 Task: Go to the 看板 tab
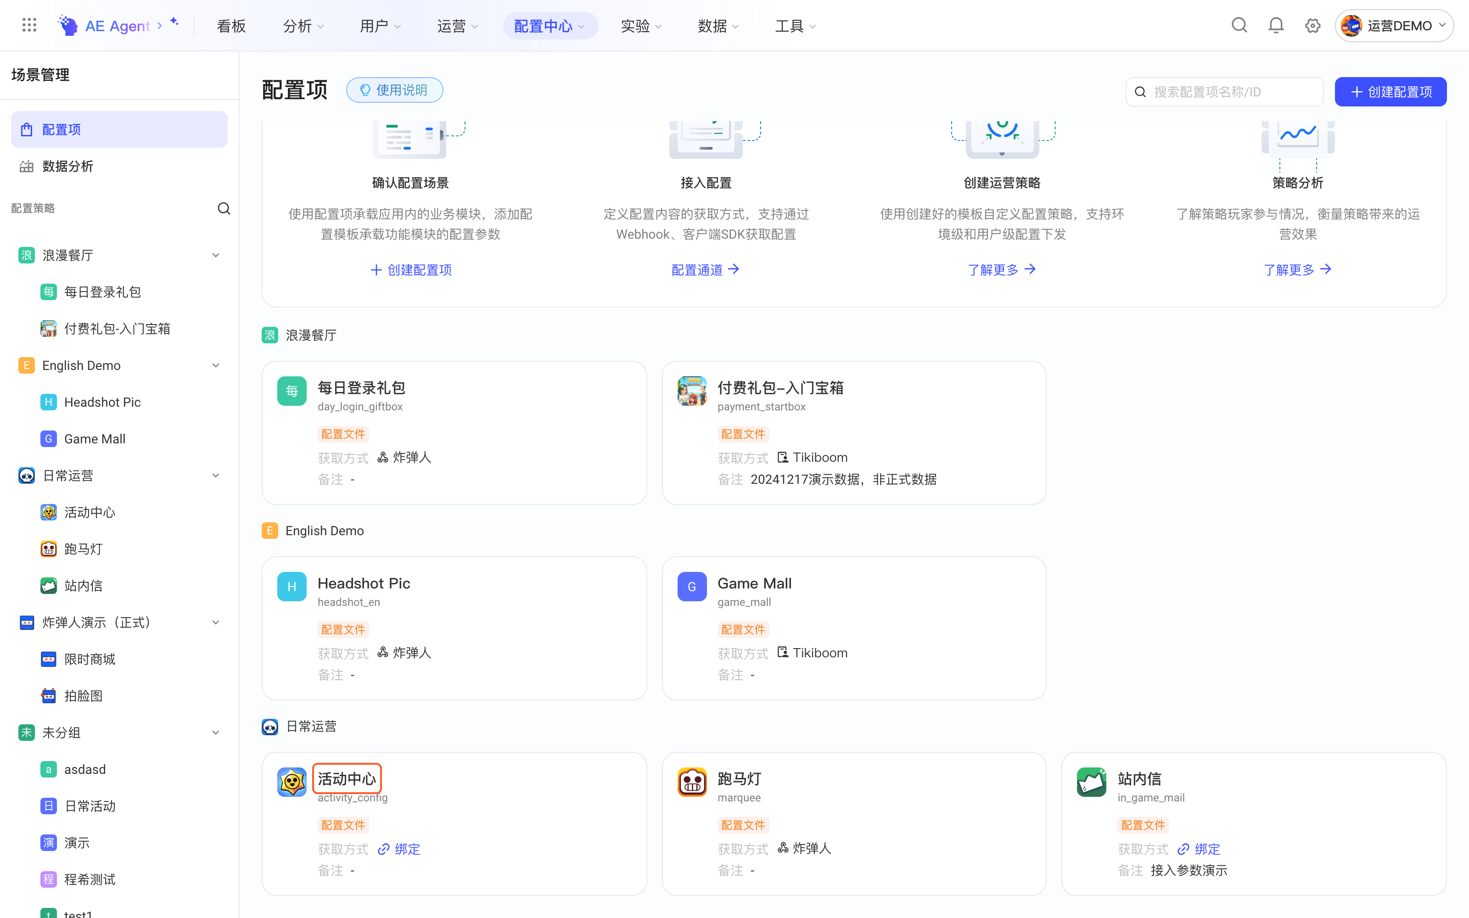pos(231,26)
